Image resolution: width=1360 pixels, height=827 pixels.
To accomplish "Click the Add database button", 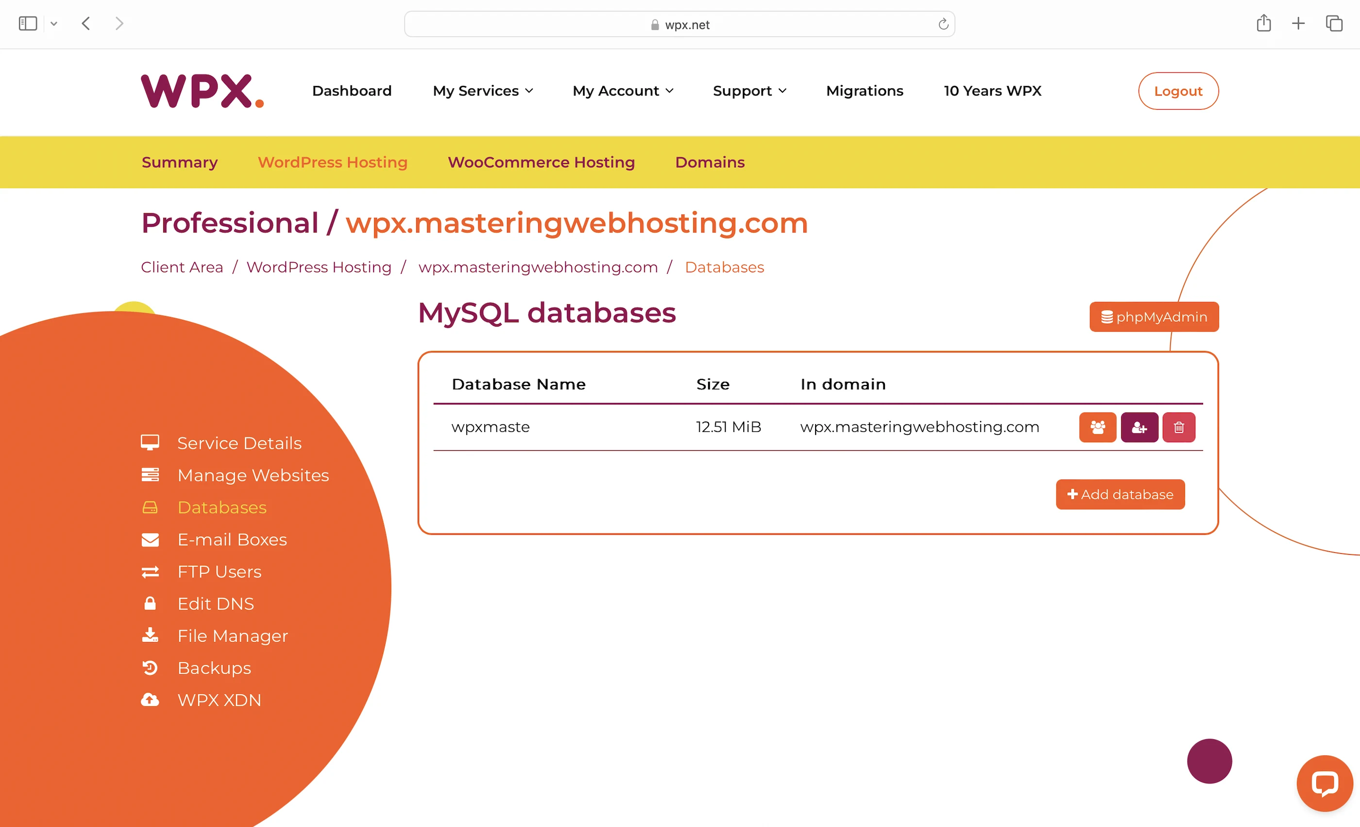I will (x=1120, y=495).
